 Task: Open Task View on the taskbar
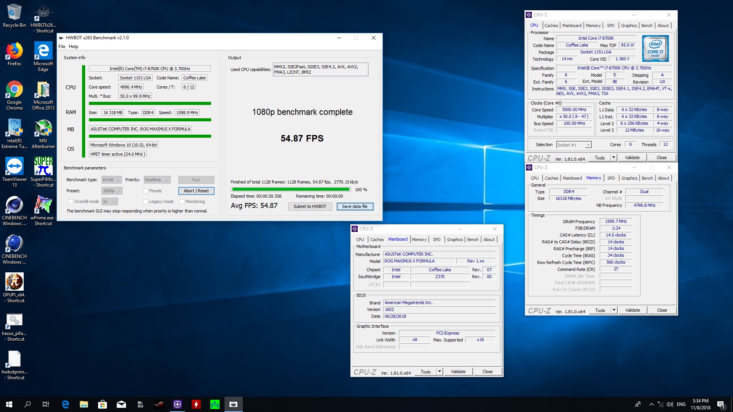(46, 404)
